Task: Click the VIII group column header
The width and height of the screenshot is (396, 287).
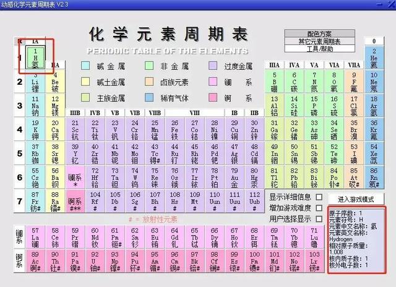Action: [x=194, y=113]
